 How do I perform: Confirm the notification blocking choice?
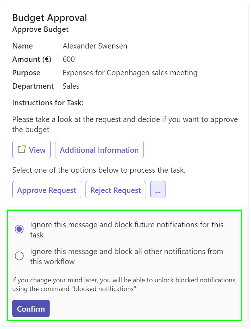click(x=31, y=308)
